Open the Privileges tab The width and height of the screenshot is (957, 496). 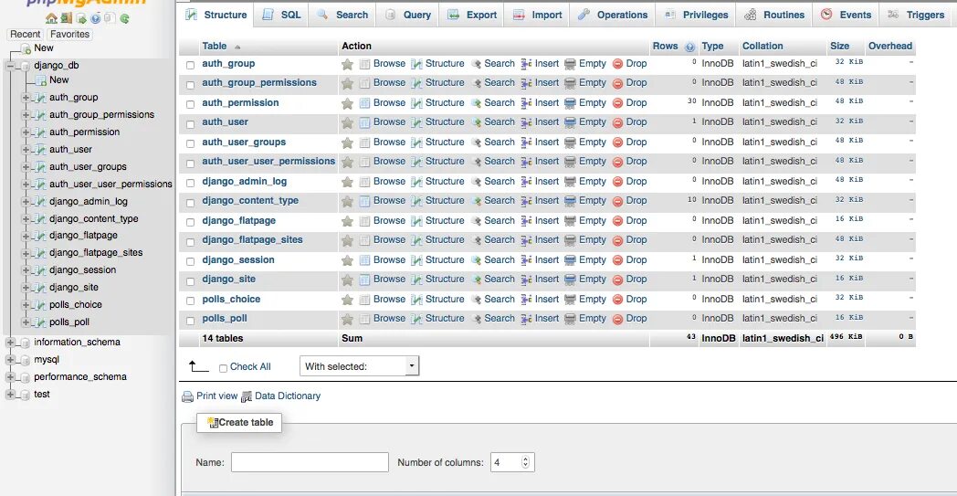click(x=696, y=15)
